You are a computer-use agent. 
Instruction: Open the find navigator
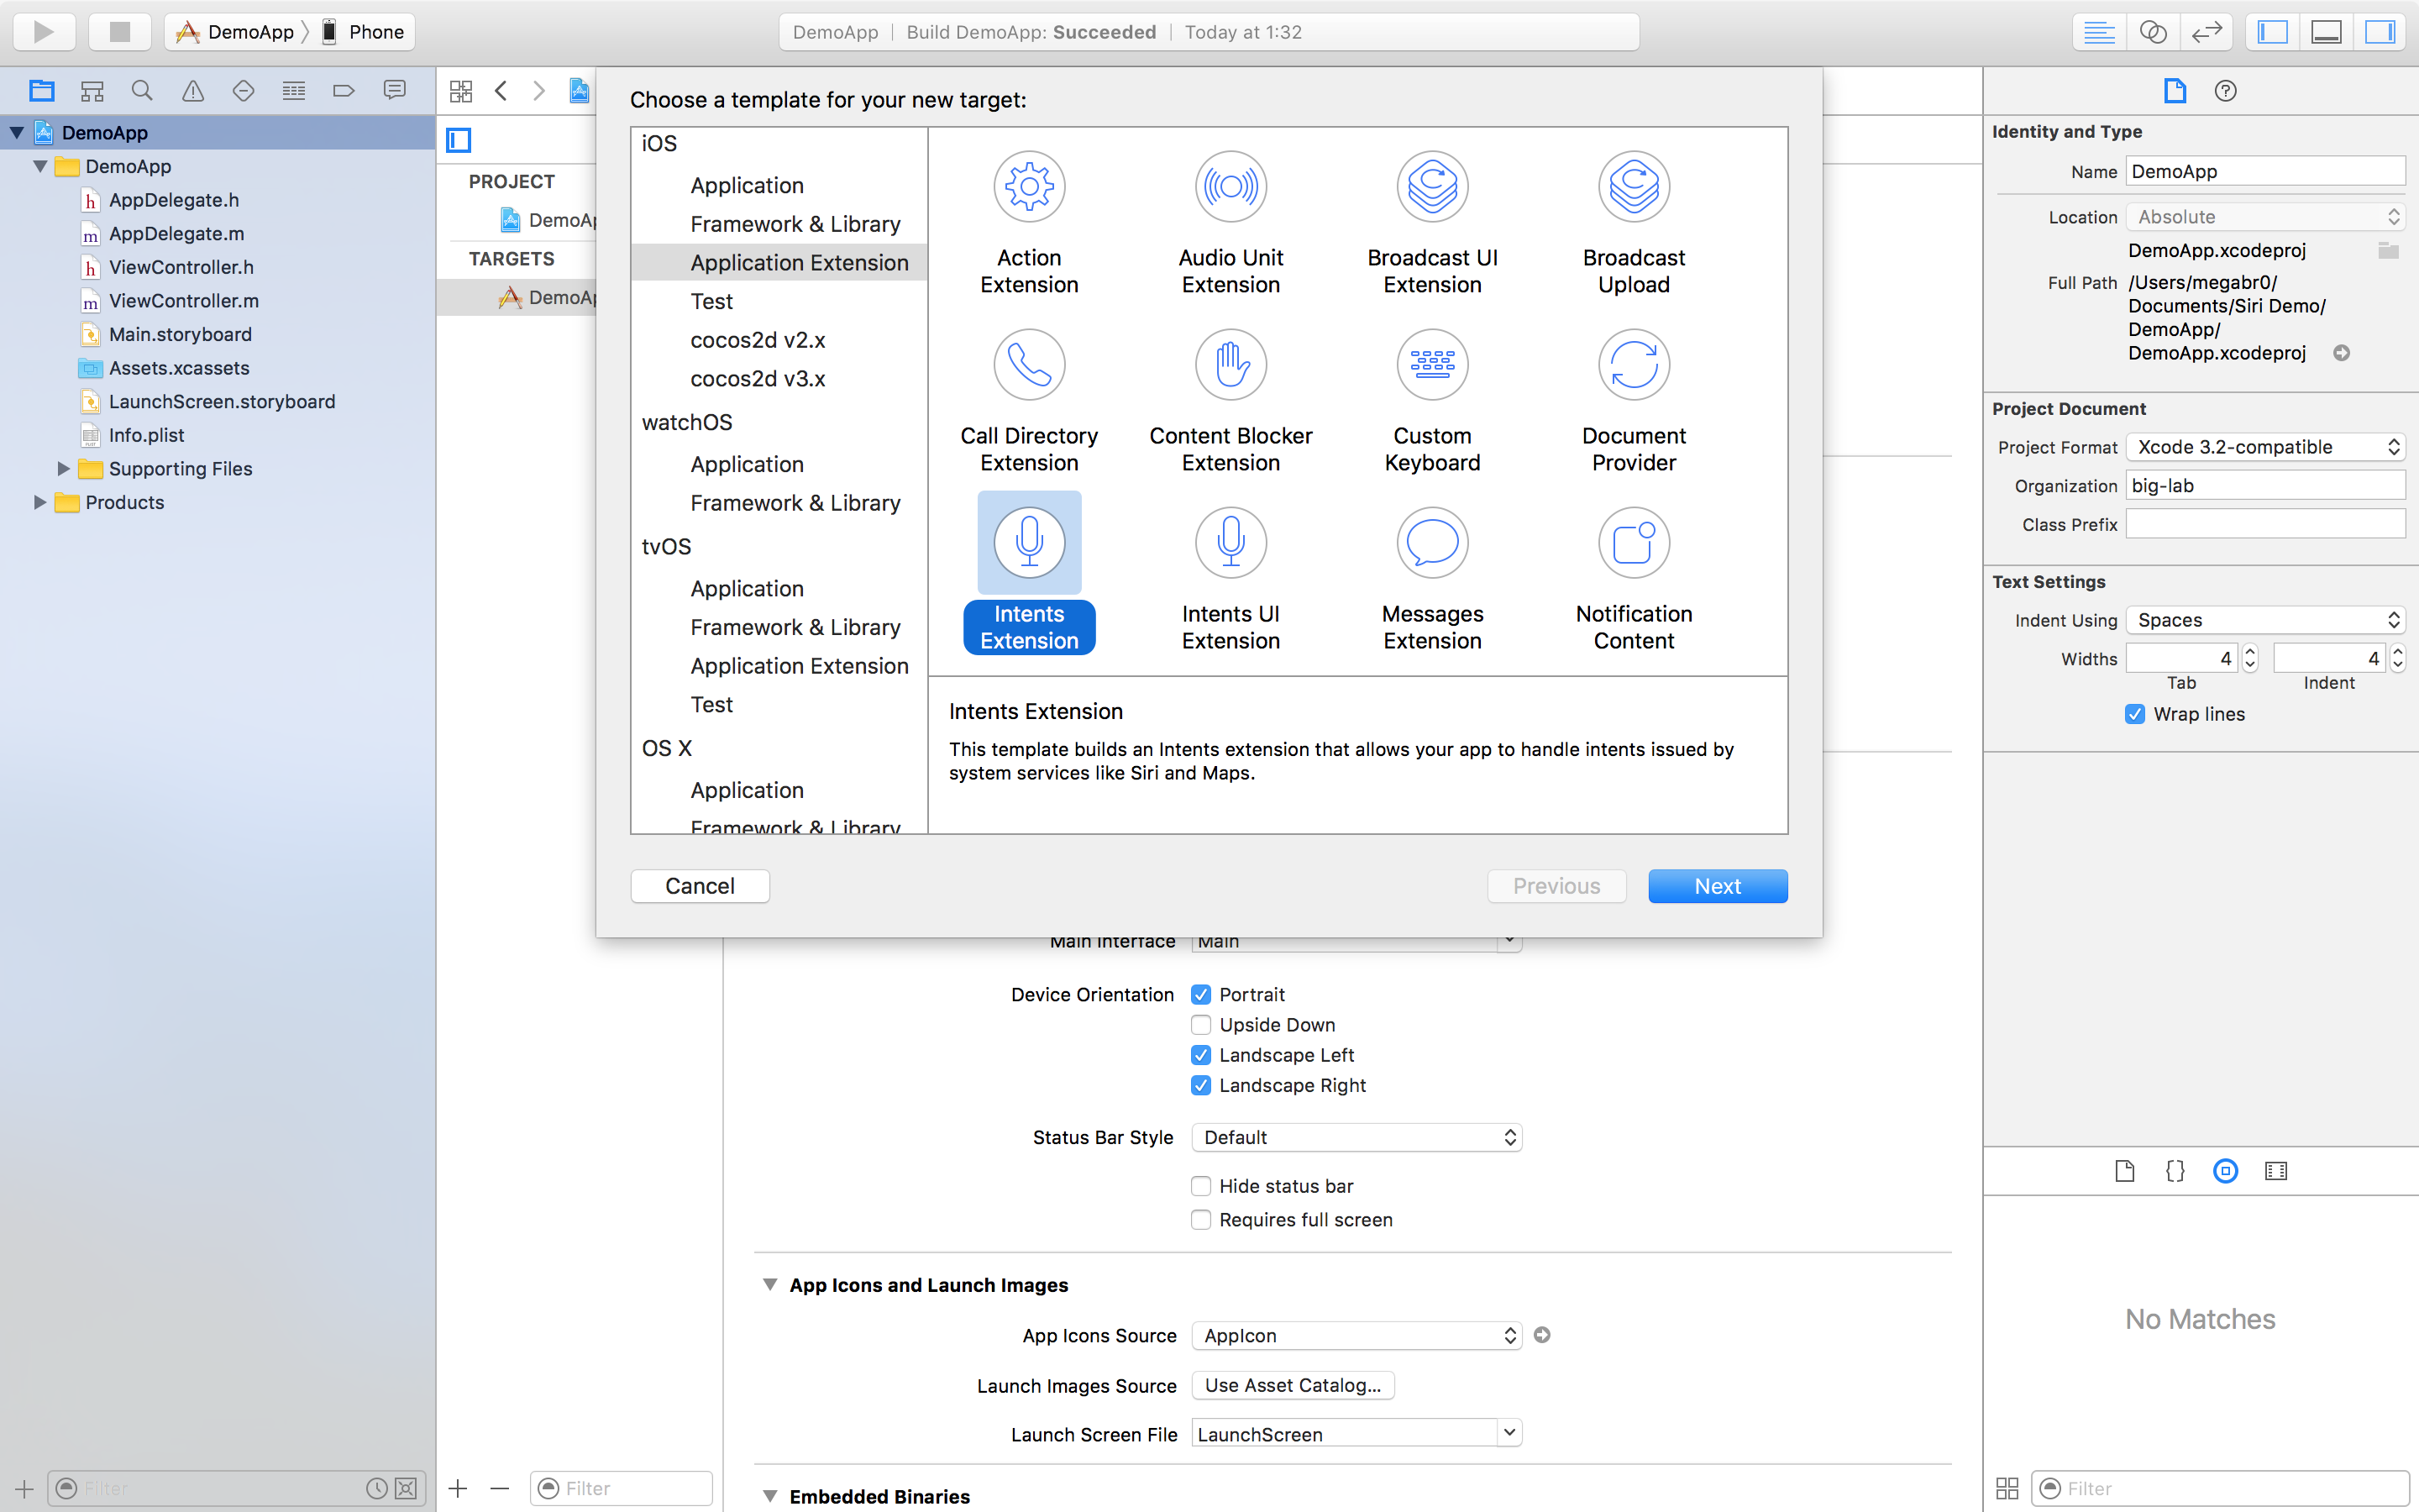[142, 91]
